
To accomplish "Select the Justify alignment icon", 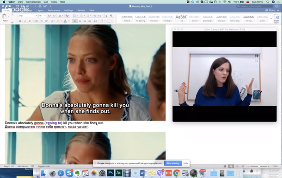I will coord(90,21).
